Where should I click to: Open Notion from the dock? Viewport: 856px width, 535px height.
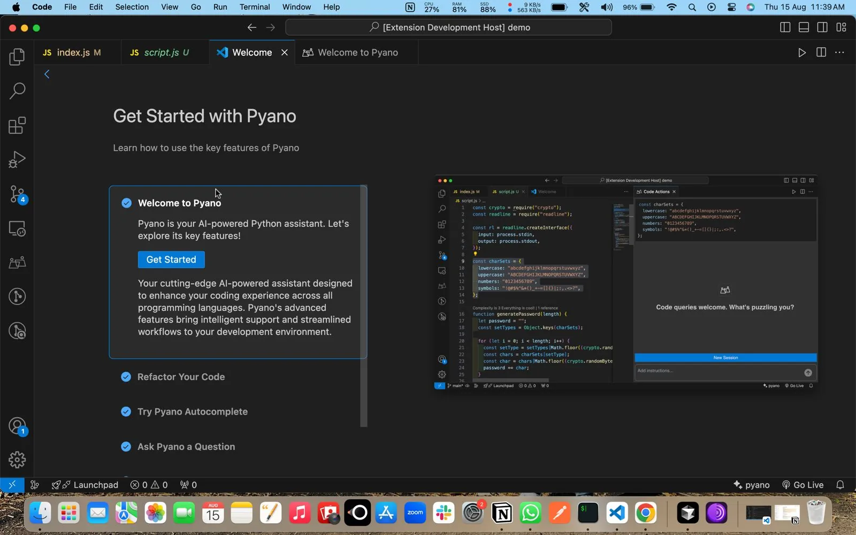[x=501, y=514]
